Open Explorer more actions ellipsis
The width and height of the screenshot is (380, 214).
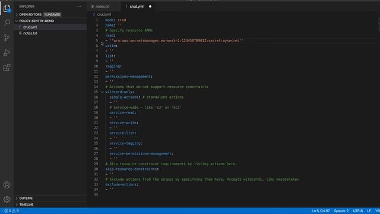point(79,7)
